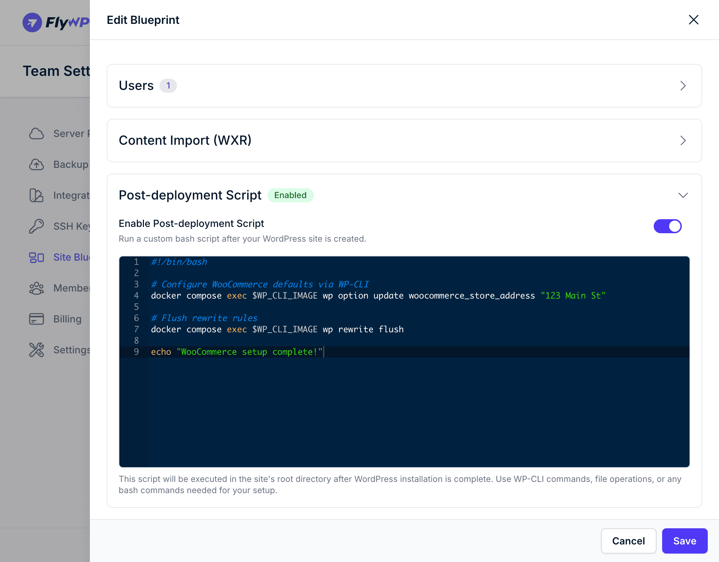Click the SSH Keys key icon
The image size is (719, 562).
[37, 226]
